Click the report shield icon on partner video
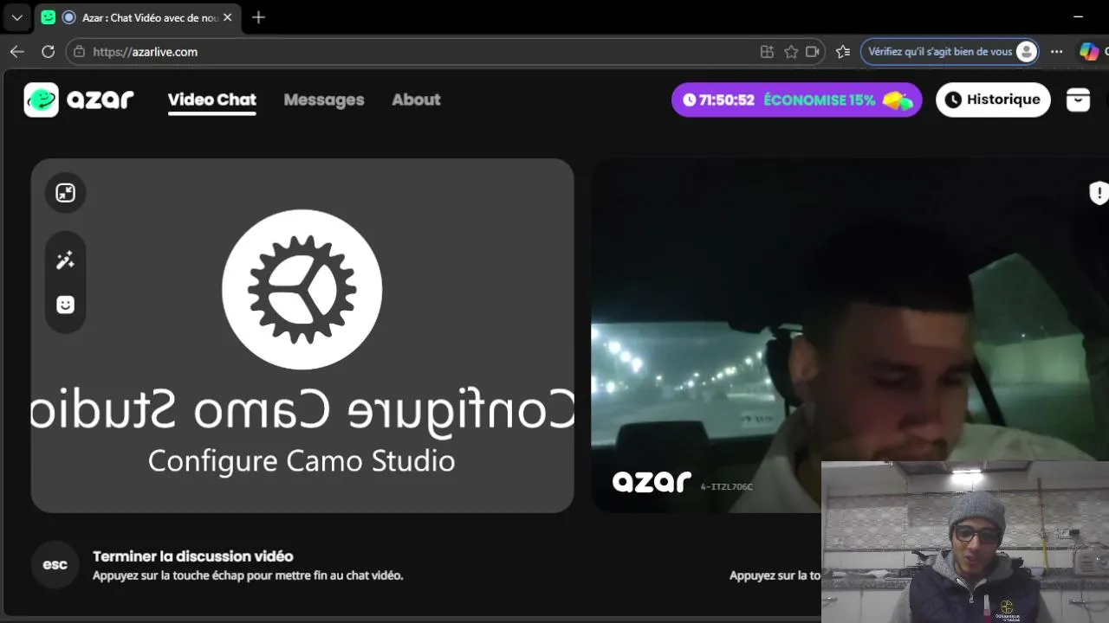Screen dimensions: 1109x623 click(1099, 193)
